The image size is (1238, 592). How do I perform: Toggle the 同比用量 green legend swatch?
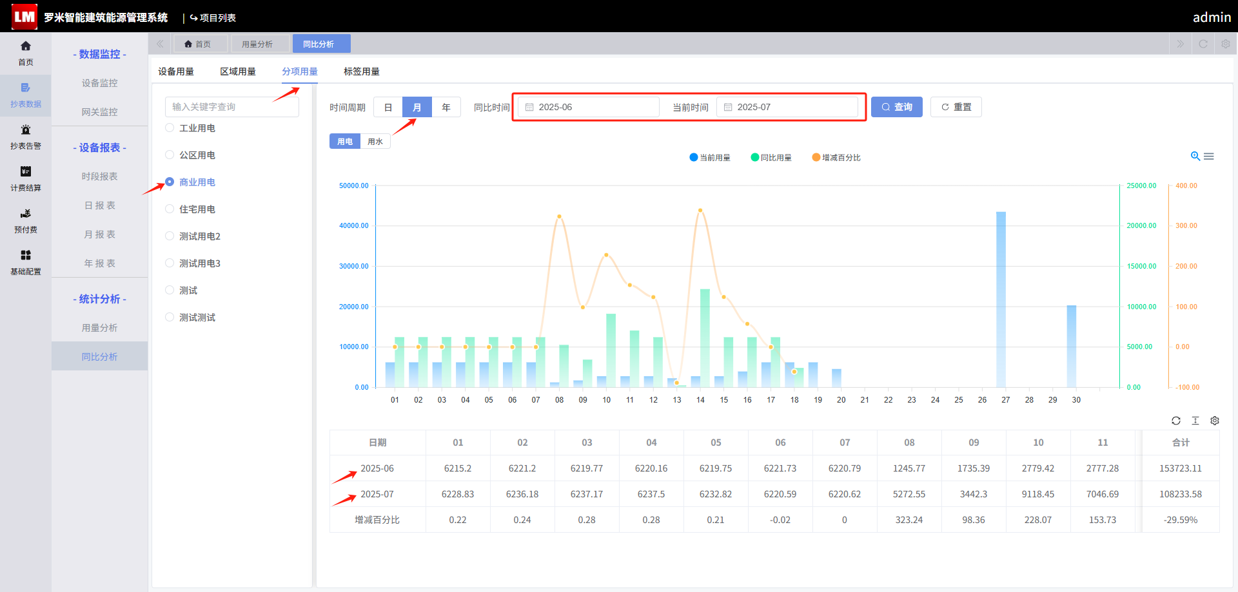[755, 157]
